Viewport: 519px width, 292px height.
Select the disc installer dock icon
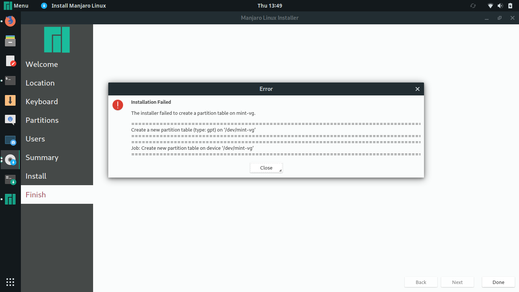10,160
